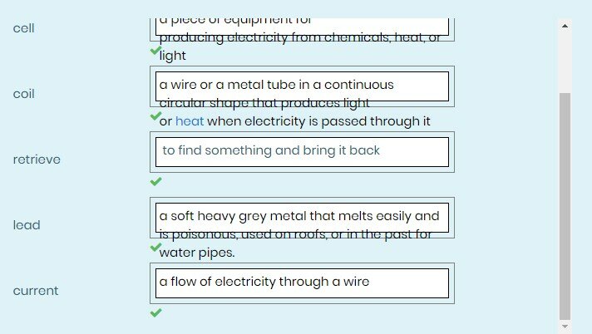This screenshot has height=334, width=592.
Task: Click the green checkmark below the current field
Action: [x=155, y=312]
